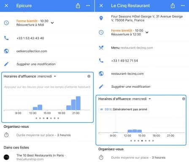
Task: Tap the 09 h Généralement pas animé tooltip
Action: pyautogui.click(x=124, y=109)
